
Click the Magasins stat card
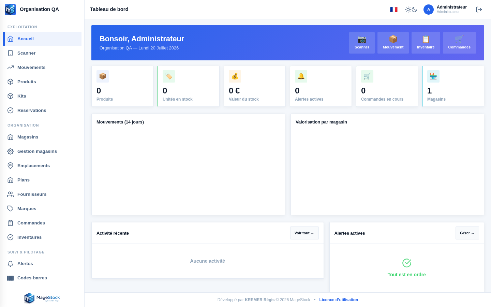click(453, 86)
